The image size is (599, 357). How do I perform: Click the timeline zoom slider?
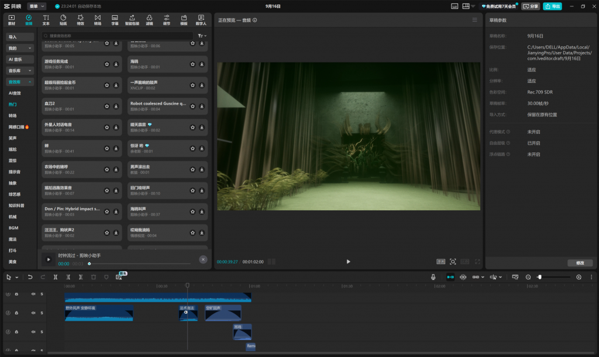pos(553,277)
